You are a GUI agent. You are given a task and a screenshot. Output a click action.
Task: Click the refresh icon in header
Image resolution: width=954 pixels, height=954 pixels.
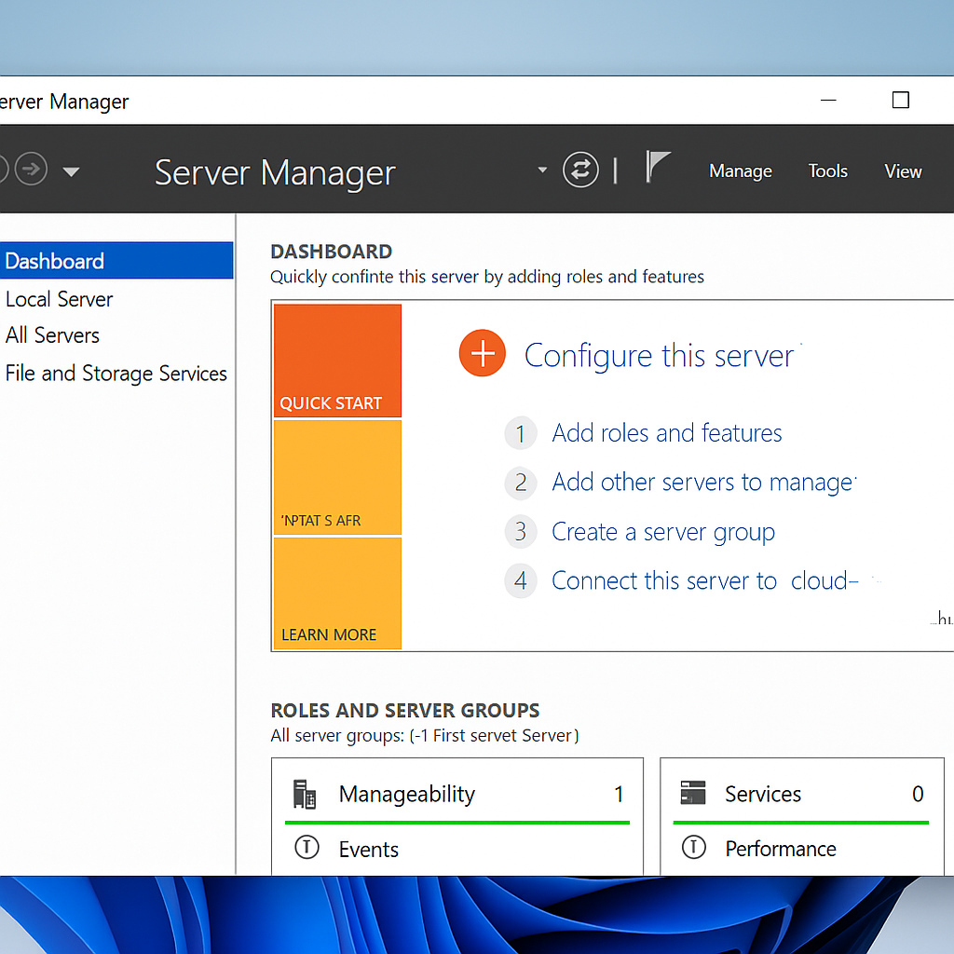[580, 170]
